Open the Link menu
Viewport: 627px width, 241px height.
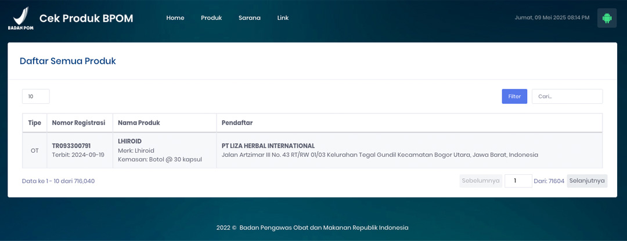tap(283, 18)
